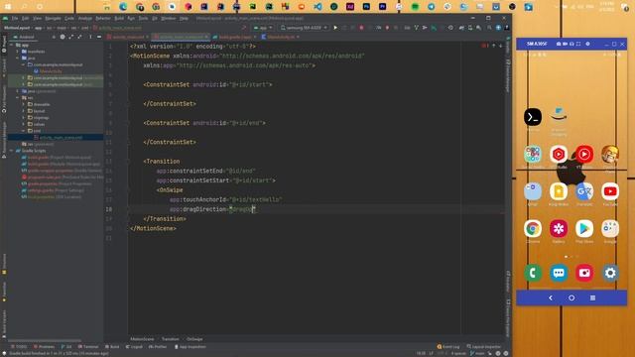Viewport: 635px width, 357px height.
Task: Open the Android Studio File menu
Action: click(15, 18)
